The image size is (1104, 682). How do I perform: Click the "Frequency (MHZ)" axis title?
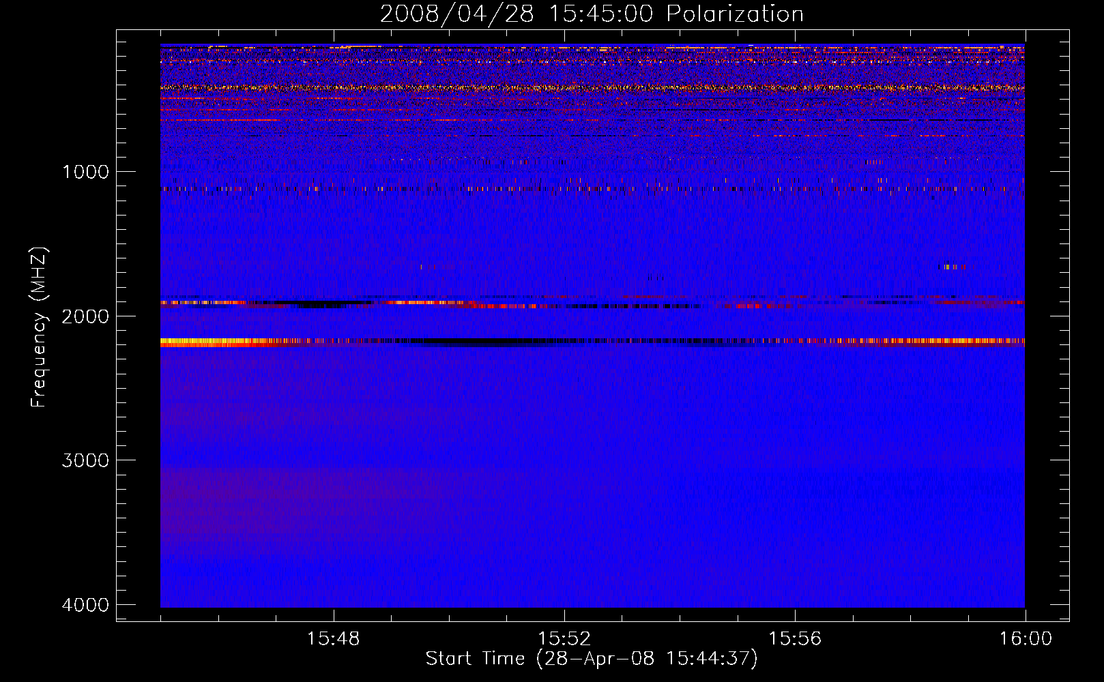tap(40, 327)
